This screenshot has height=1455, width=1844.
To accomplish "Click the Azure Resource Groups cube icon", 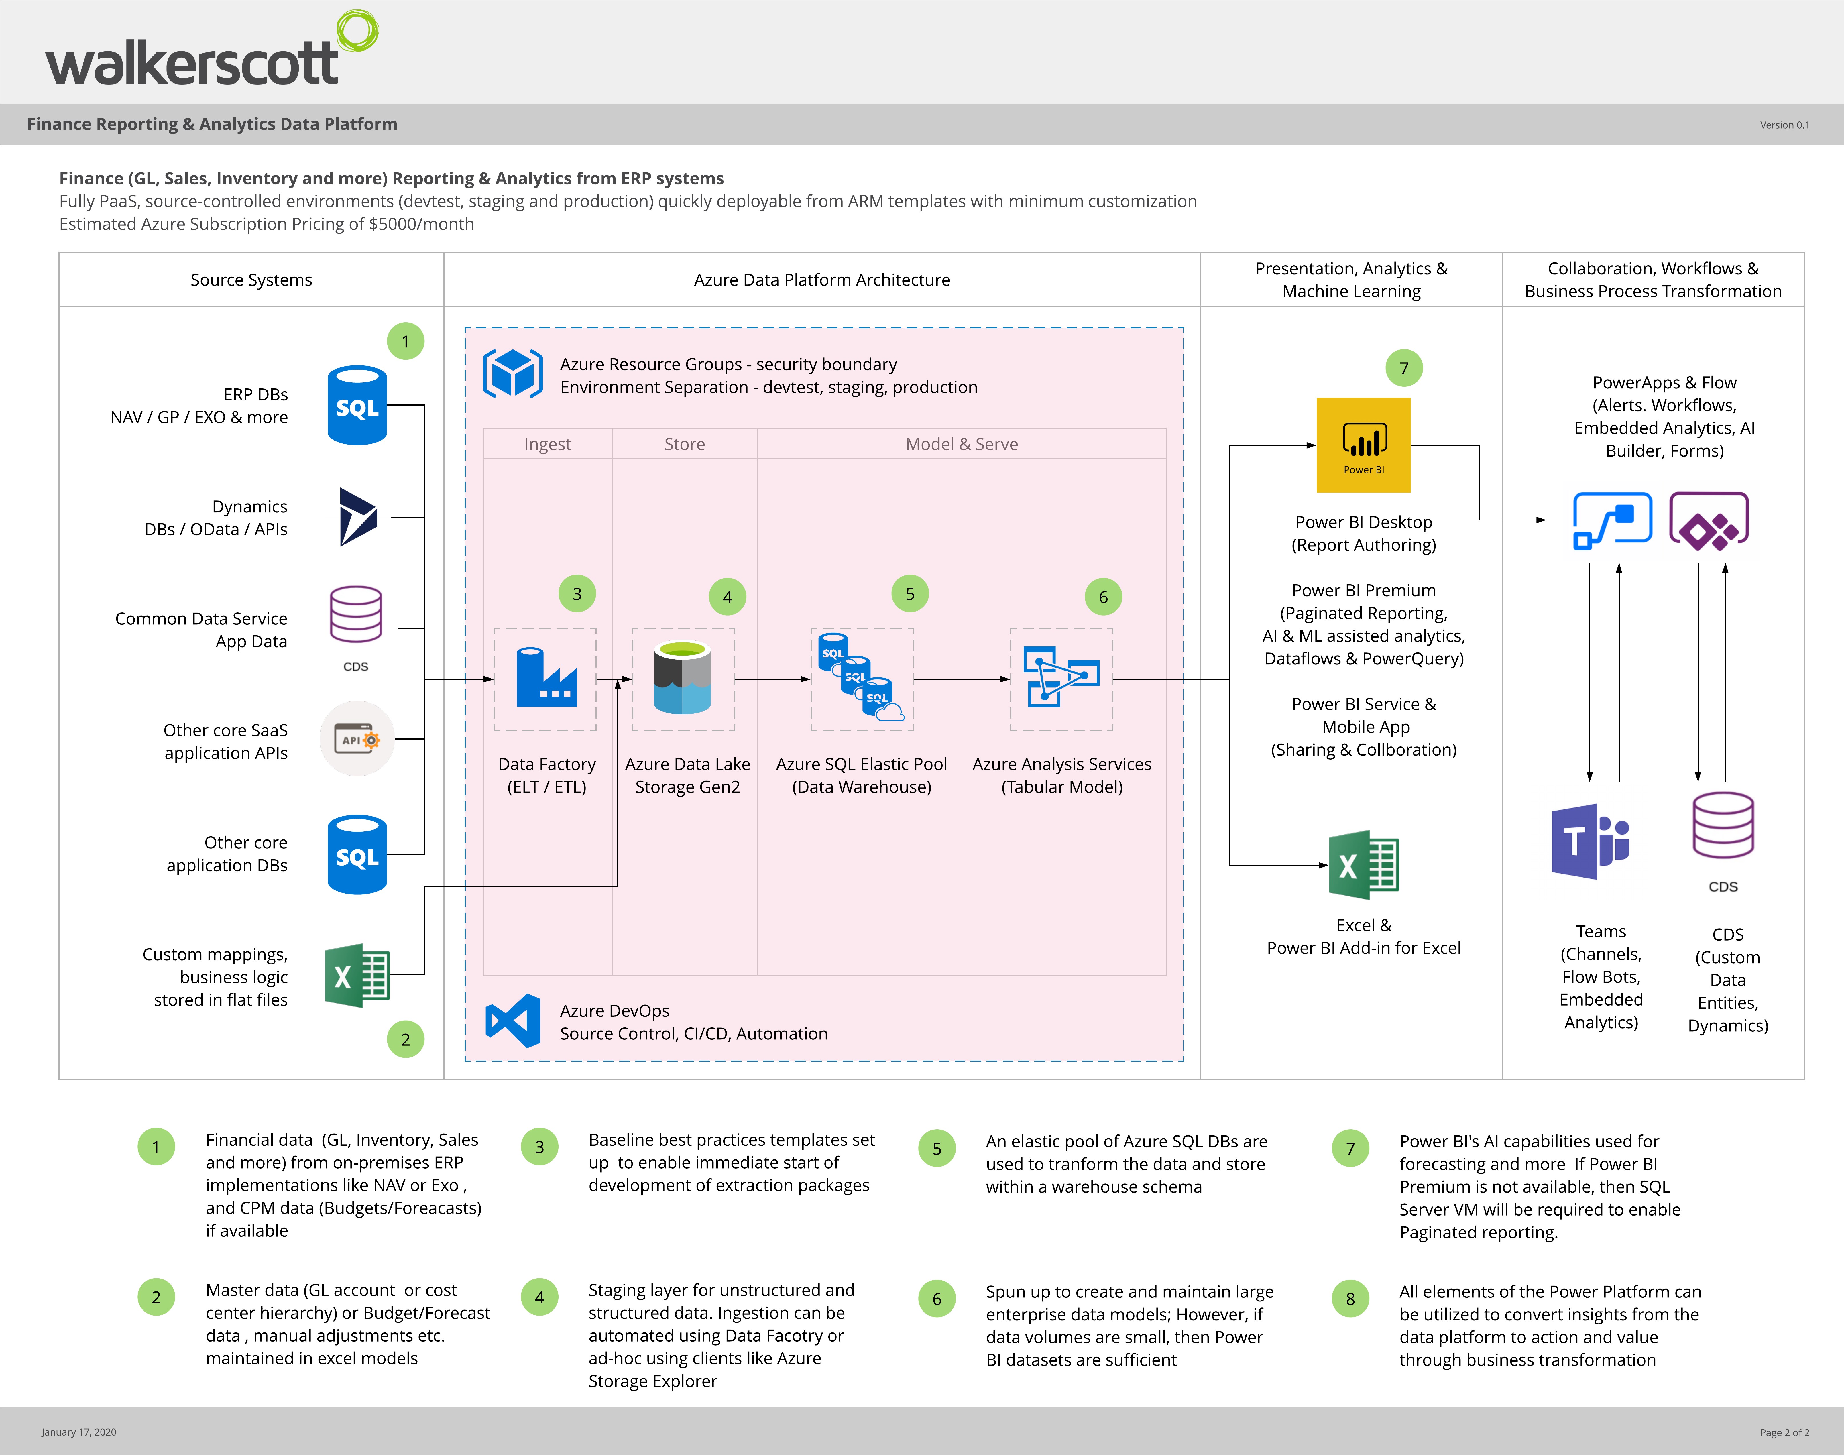I will 513,373.
